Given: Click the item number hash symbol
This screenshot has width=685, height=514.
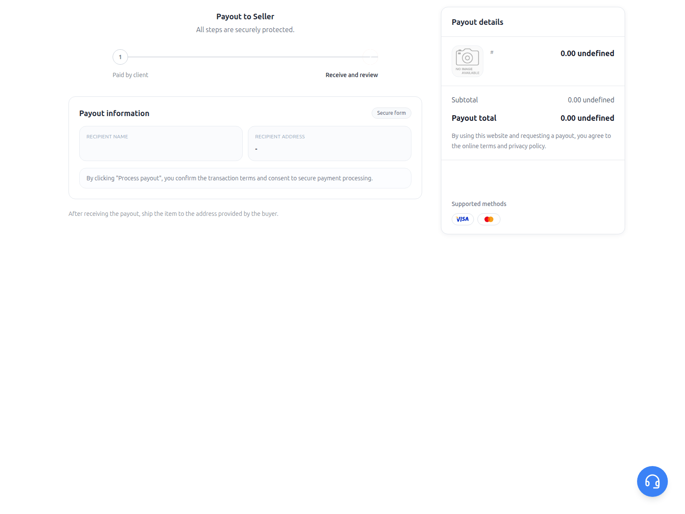Looking at the screenshot, I should click(x=492, y=52).
